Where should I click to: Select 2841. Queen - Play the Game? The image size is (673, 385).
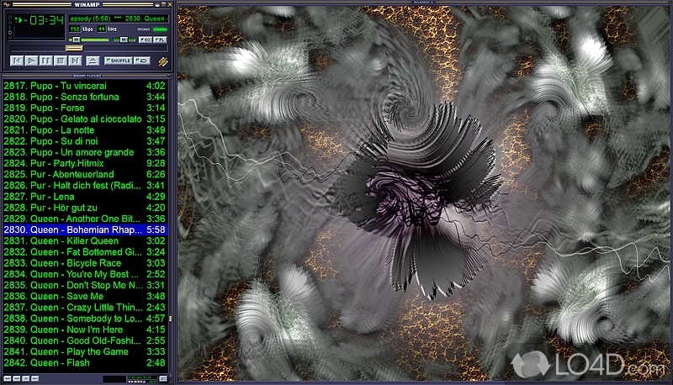[x=85, y=352]
